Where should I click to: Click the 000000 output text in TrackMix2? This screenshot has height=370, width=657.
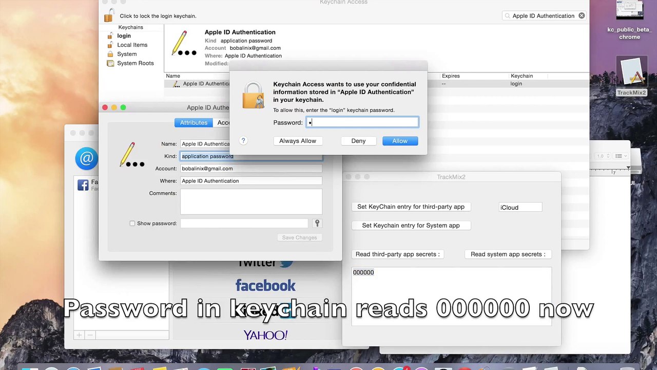(363, 272)
